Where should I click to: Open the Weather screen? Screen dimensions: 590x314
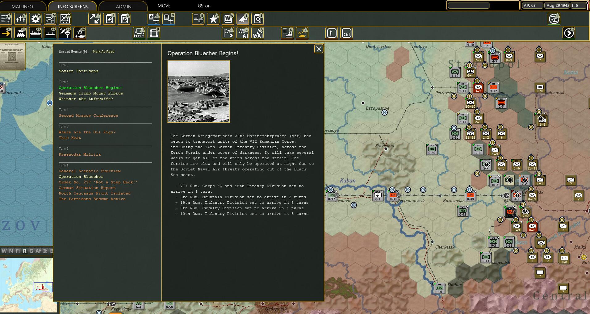click(65, 19)
